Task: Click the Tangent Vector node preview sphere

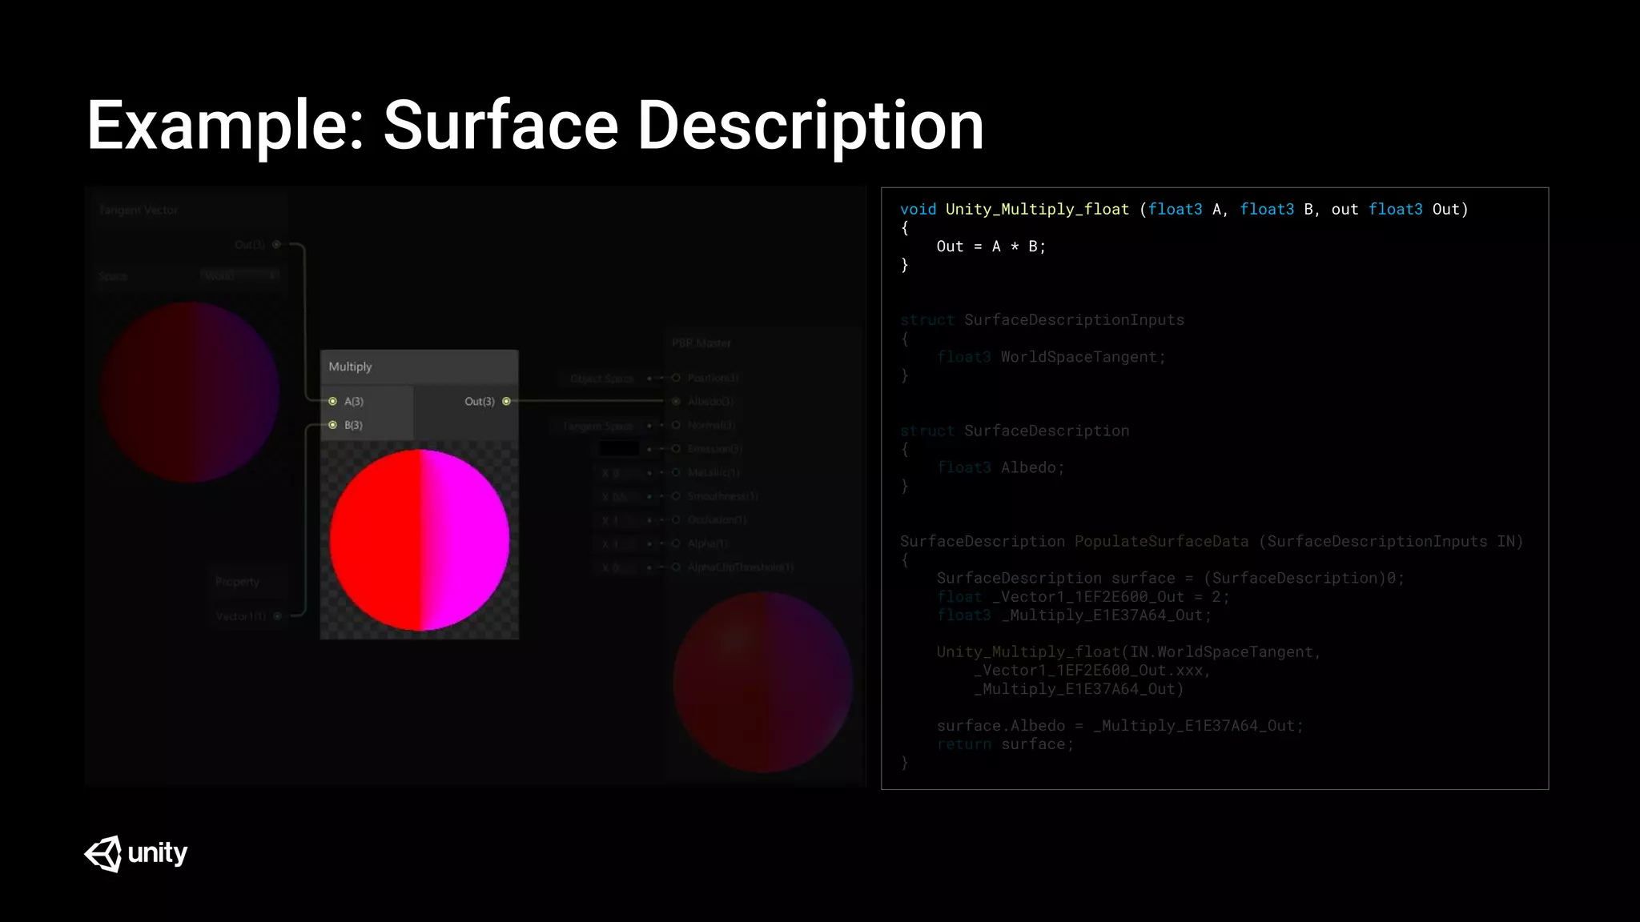Action: click(190, 392)
